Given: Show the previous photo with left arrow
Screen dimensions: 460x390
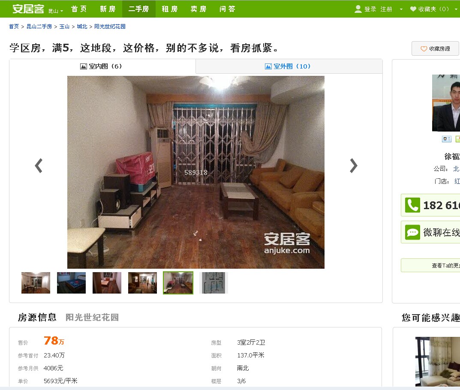Looking at the screenshot, I should click(x=39, y=166).
